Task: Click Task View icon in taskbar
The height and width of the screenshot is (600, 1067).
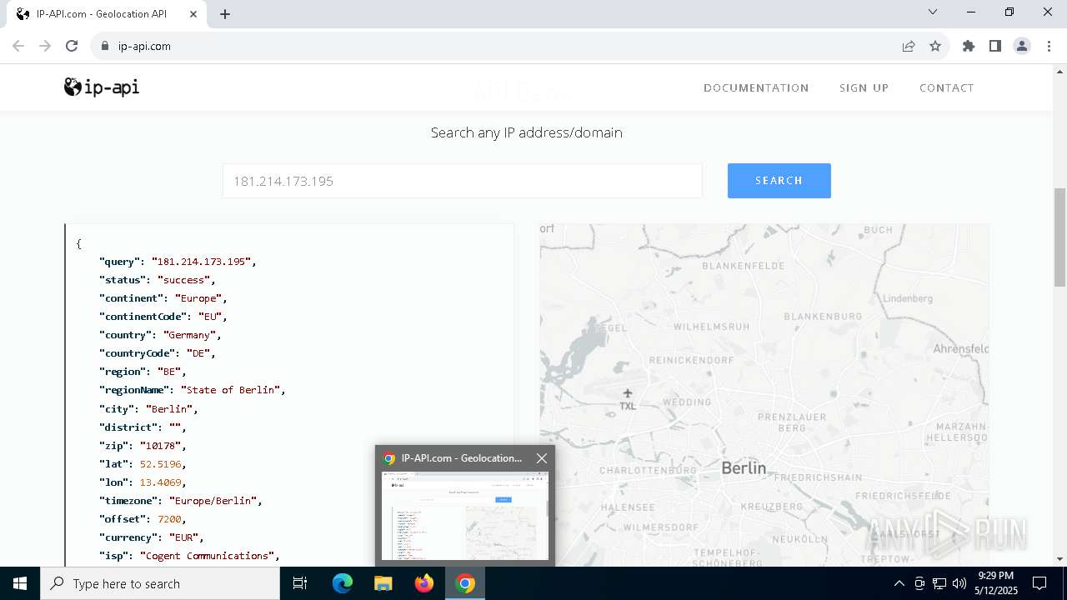Action: [x=300, y=583]
